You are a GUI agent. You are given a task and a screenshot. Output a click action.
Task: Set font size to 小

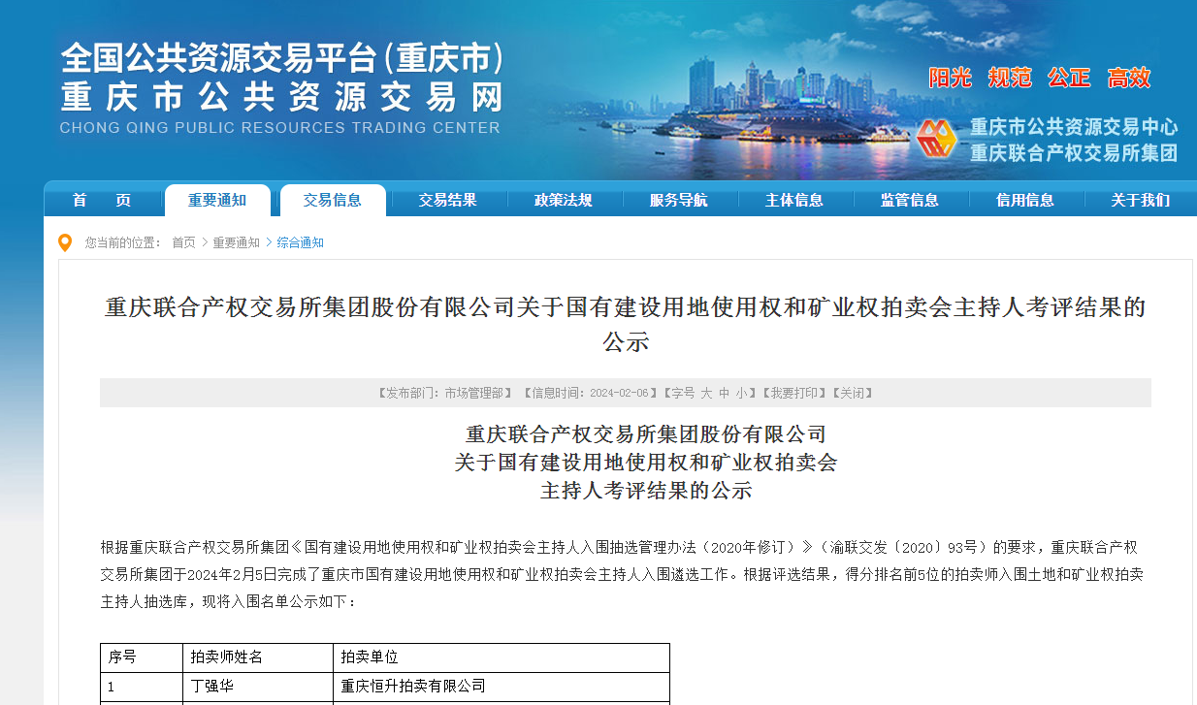click(x=741, y=393)
